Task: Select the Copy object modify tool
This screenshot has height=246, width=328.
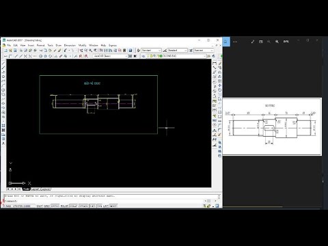Action: coord(220,68)
